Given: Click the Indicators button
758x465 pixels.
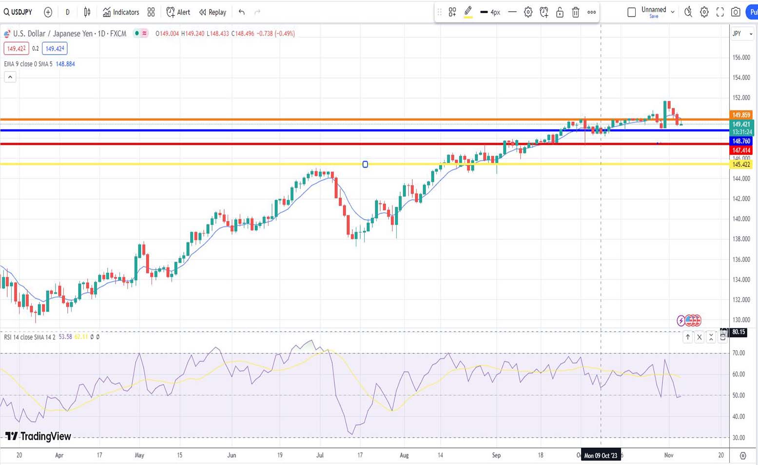Looking at the screenshot, I should pos(121,12).
